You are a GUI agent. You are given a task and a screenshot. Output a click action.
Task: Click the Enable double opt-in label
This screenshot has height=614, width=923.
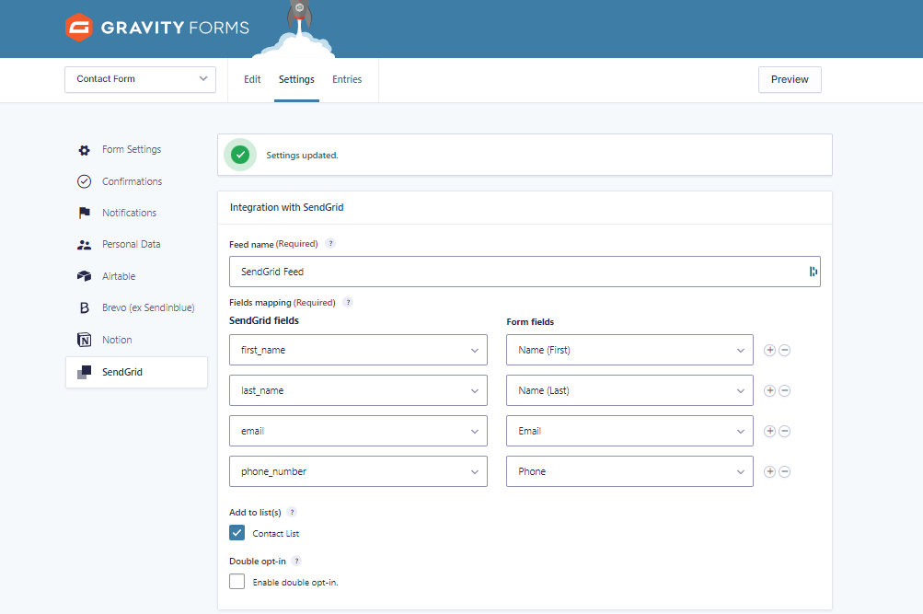pyautogui.click(x=295, y=582)
